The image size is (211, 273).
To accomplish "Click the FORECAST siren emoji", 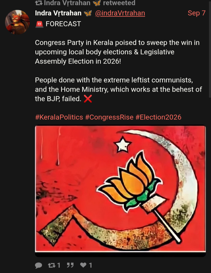I will point(39,24).
